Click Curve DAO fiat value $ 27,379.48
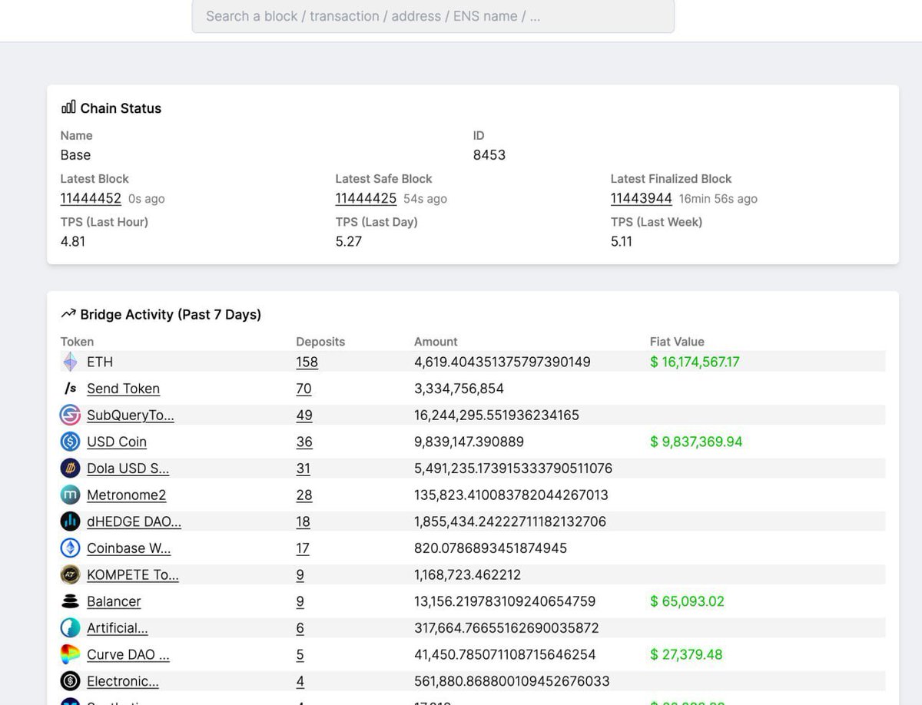The height and width of the screenshot is (705, 922). tap(686, 654)
